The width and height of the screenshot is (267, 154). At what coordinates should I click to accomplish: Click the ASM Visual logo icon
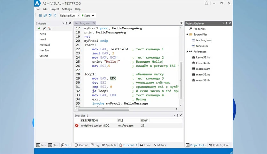pos(37,3)
